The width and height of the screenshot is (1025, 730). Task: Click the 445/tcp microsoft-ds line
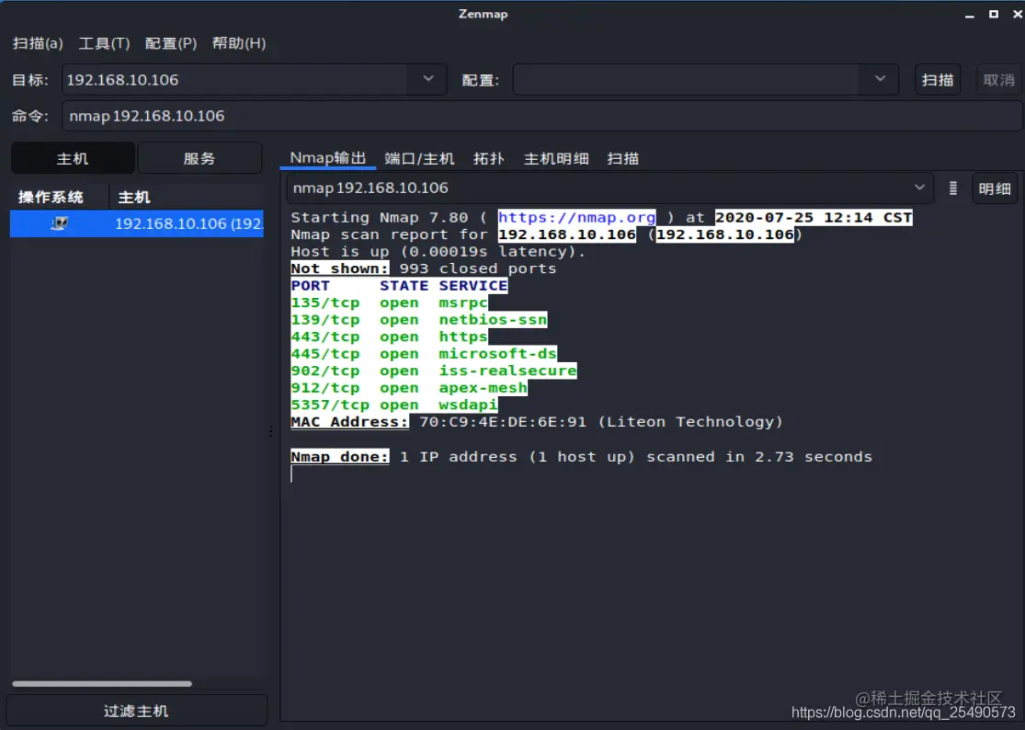(x=424, y=354)
